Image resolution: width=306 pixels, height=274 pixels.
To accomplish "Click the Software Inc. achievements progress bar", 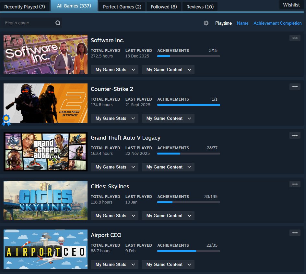I will [x=189, y=56].
